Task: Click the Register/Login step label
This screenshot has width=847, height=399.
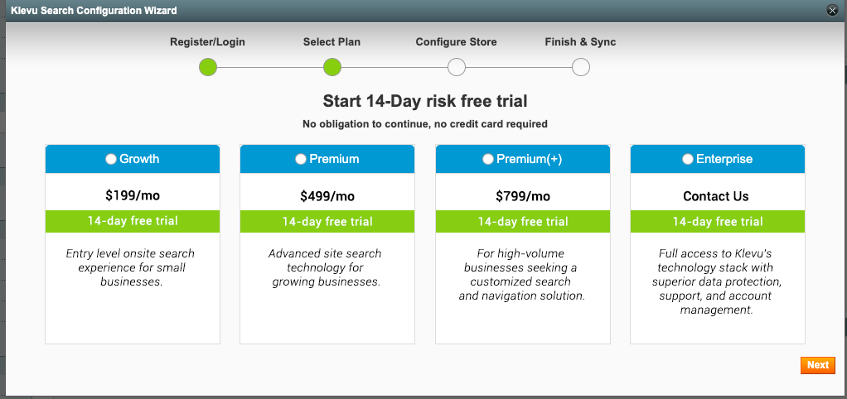Action: 208,41
